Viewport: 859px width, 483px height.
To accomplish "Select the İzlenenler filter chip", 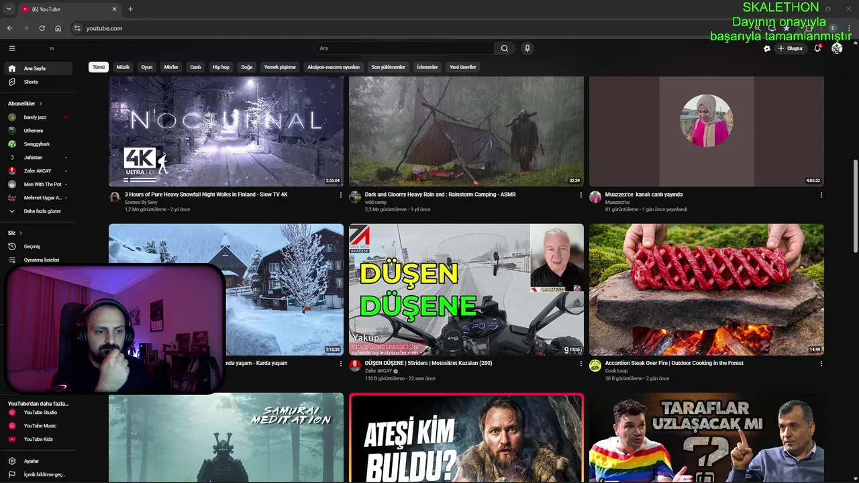I will tap(427, 67).
